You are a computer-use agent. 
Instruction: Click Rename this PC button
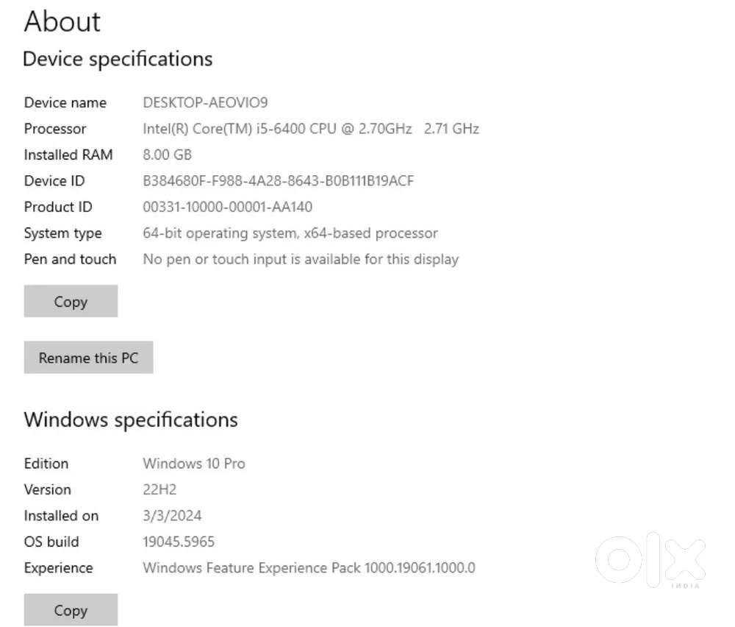click(89, 358)
